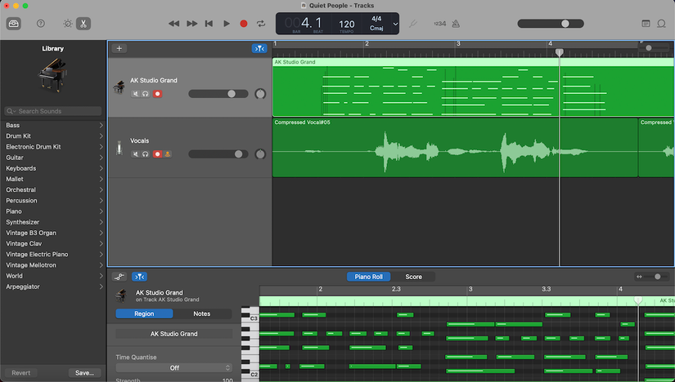Toggle Catch Playhead in the tracks area
This screenshot has height=382, width=675.
coord(259,48)
